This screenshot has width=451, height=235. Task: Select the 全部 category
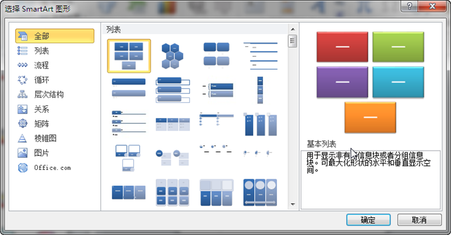[55, 36]
